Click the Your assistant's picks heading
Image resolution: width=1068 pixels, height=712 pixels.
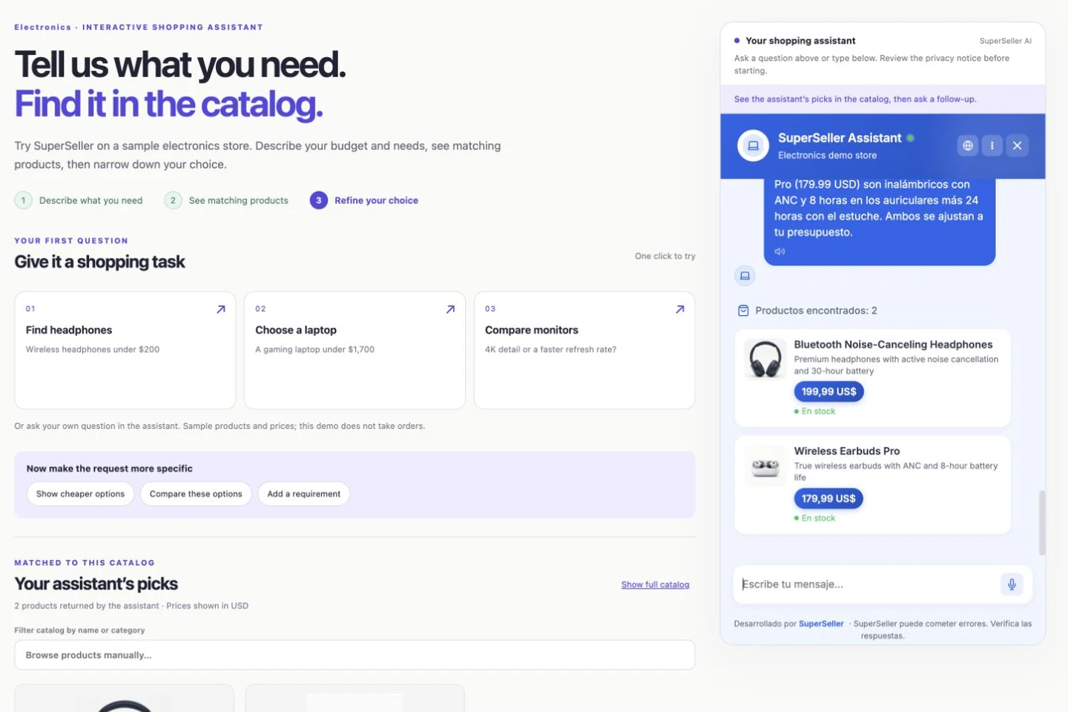click(96, 584)
